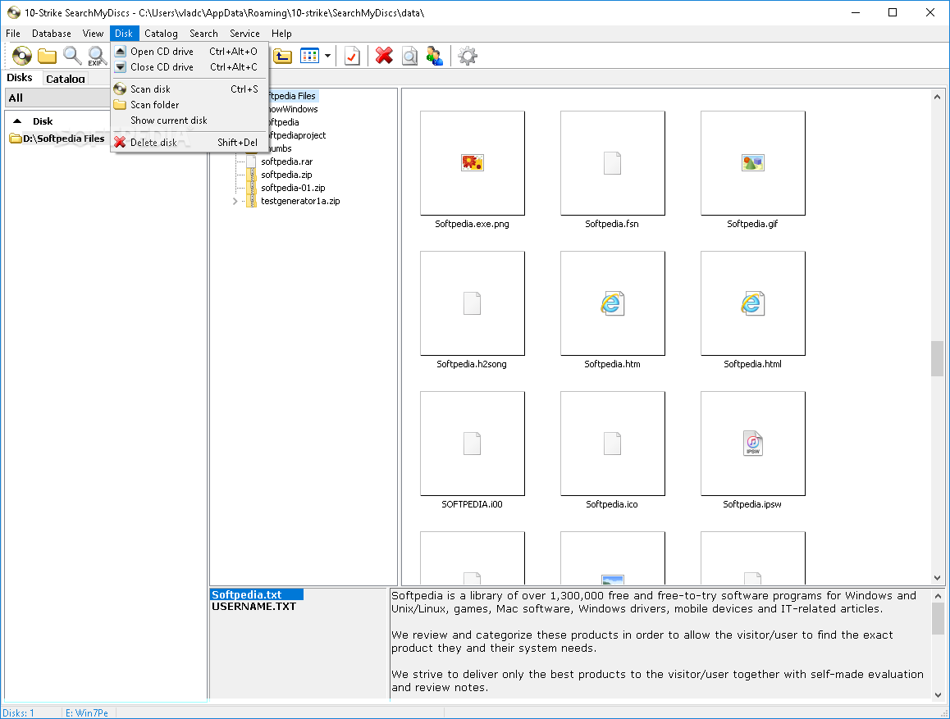Image resolution: width=950 pixels, height=719 pixels.
Task: Click the text preview scroll-up arrow
Action: point(938,596)
